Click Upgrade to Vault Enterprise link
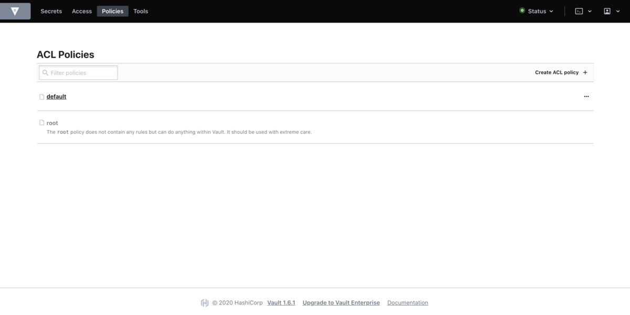 [341, 302]
